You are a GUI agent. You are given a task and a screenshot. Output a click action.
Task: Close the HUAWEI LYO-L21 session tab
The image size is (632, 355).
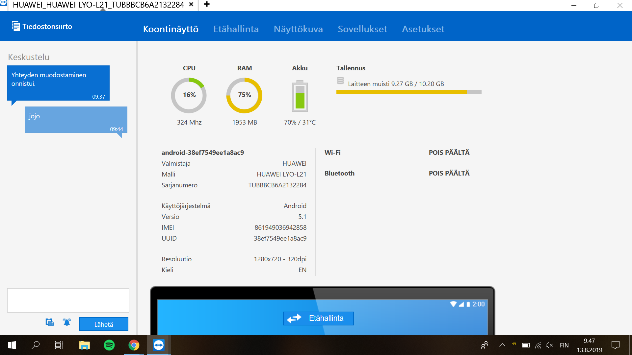pos(191,5)
